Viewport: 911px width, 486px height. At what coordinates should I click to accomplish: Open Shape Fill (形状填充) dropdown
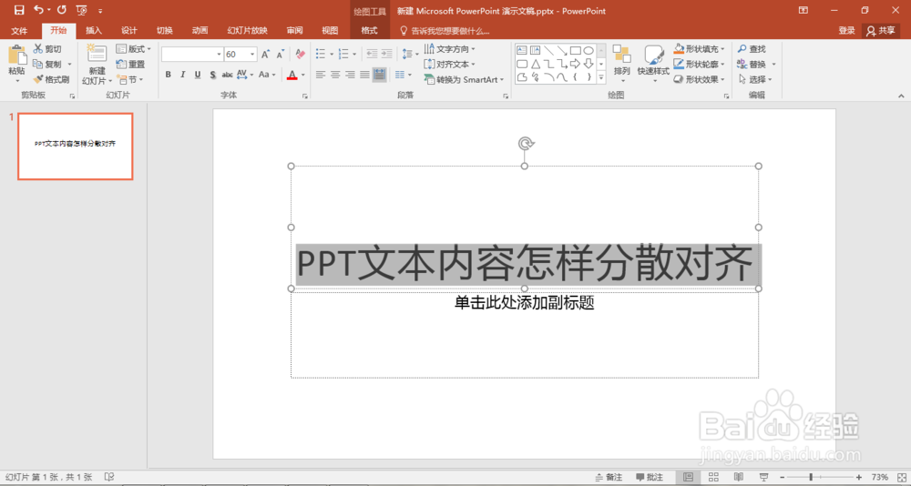point(700,49)
